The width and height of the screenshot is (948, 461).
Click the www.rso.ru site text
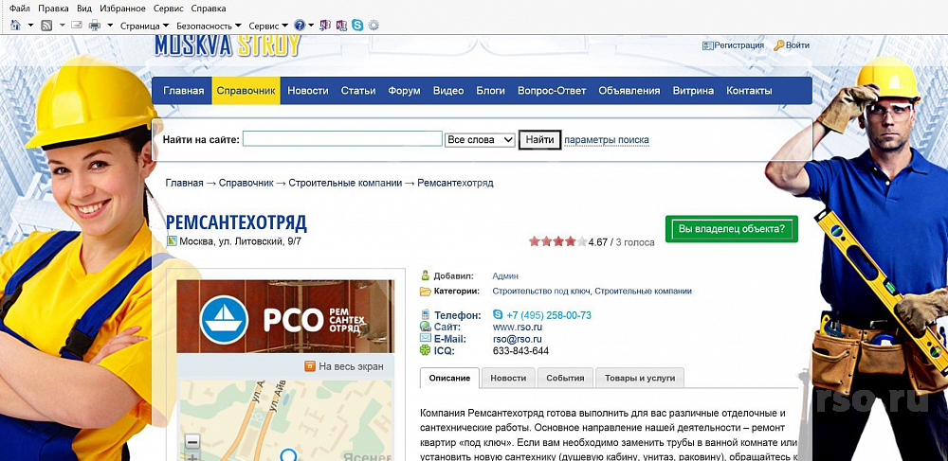point(516,327)
